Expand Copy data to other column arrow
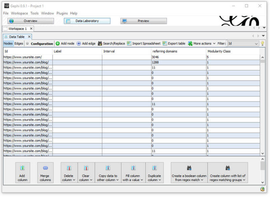Image resolution: width=270 pixels, height=197 pixels. pos(117,180)
